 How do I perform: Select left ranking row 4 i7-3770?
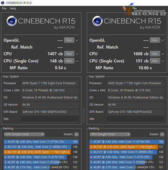click(x=41, y=157)
